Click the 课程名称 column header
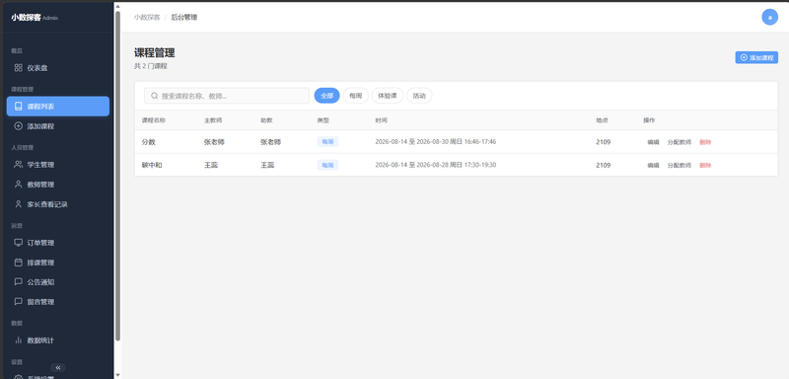The height and width of the screenshot is (379, 789). click(x=154, y=120)
